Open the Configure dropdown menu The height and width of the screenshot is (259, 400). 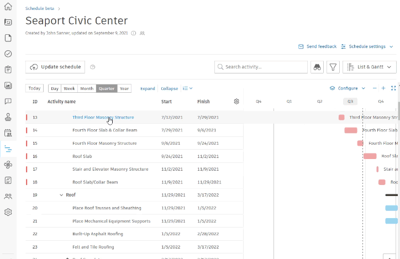tap(348, 88)
